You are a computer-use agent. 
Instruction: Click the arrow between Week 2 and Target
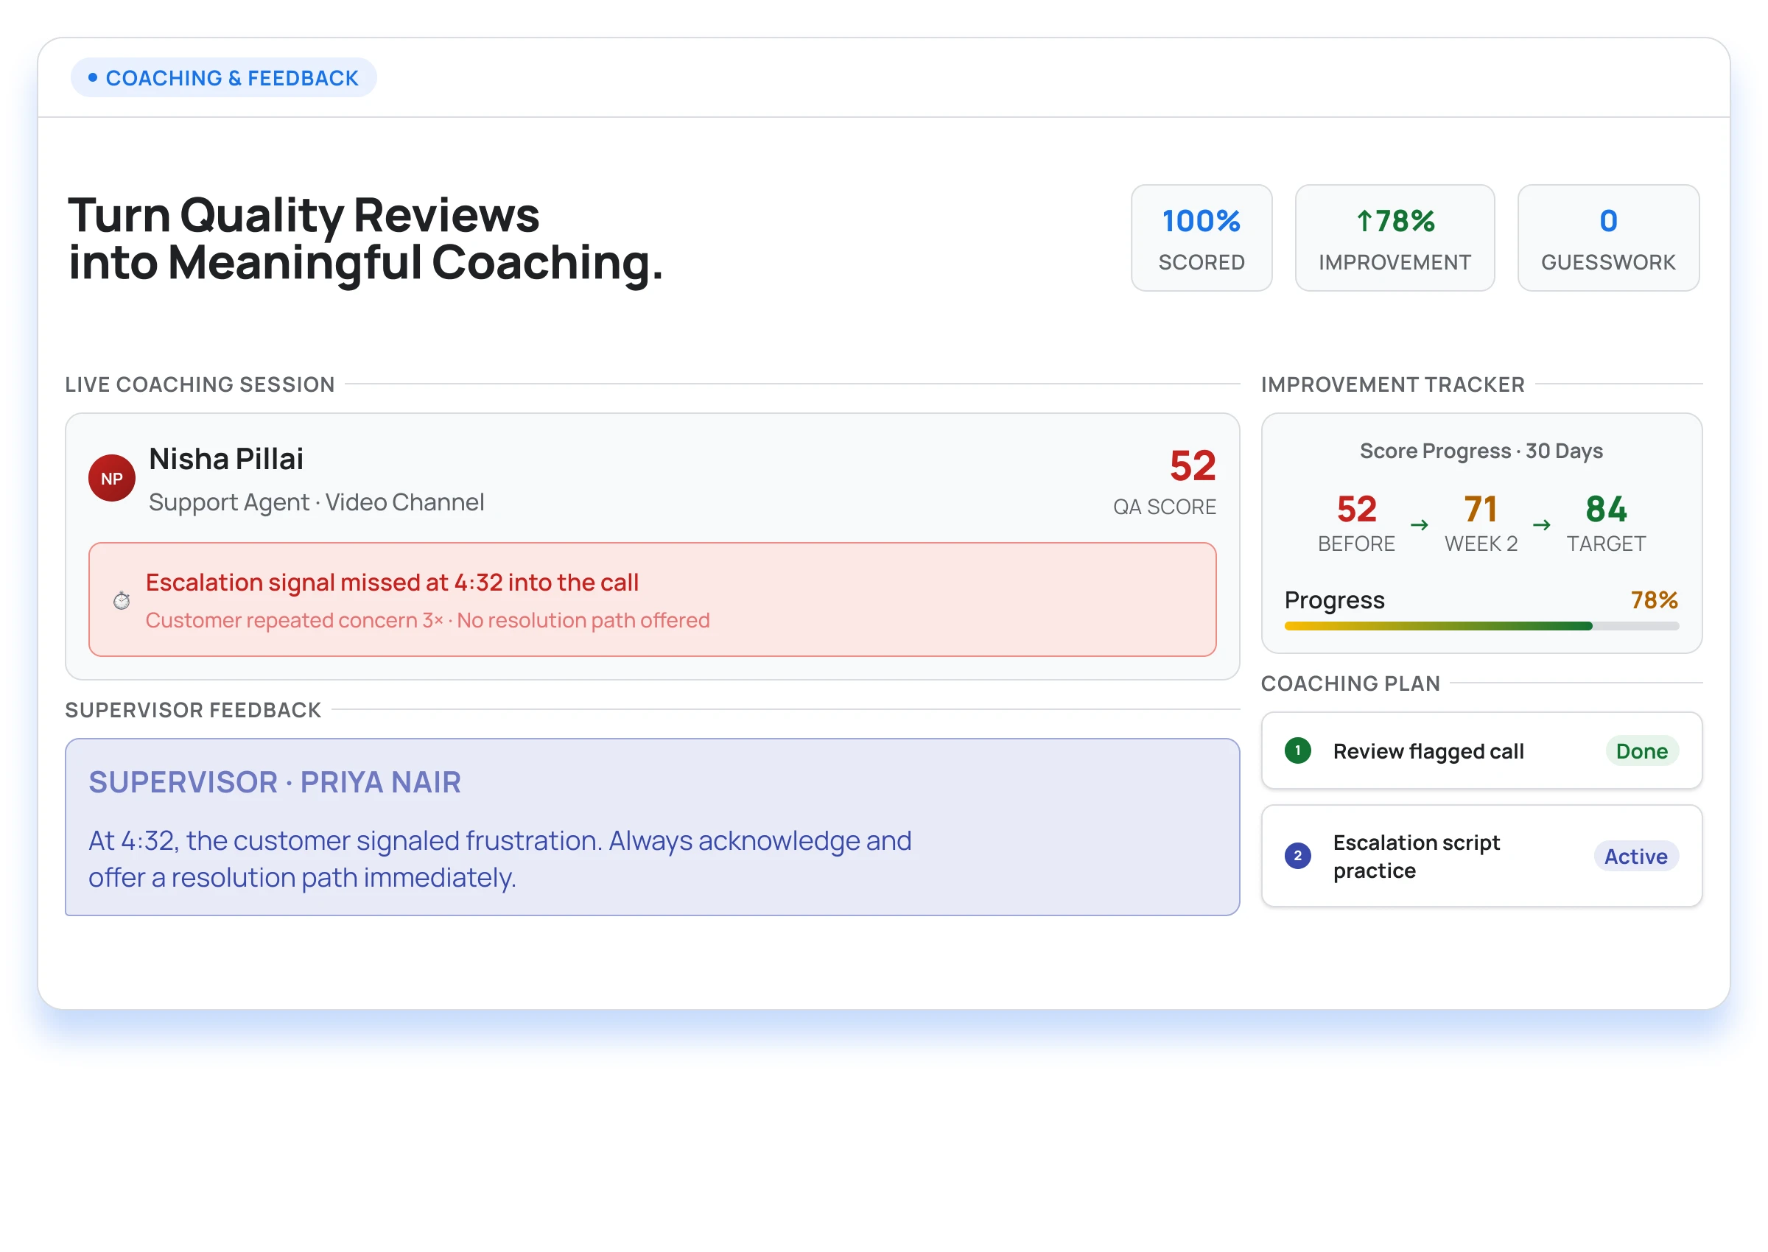pyautogui.click(x=1541, y=525)
